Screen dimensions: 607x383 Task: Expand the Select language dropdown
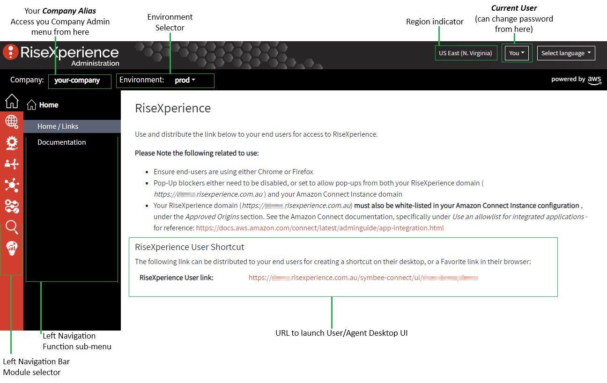pyautogui.click(x=566, y=53)
